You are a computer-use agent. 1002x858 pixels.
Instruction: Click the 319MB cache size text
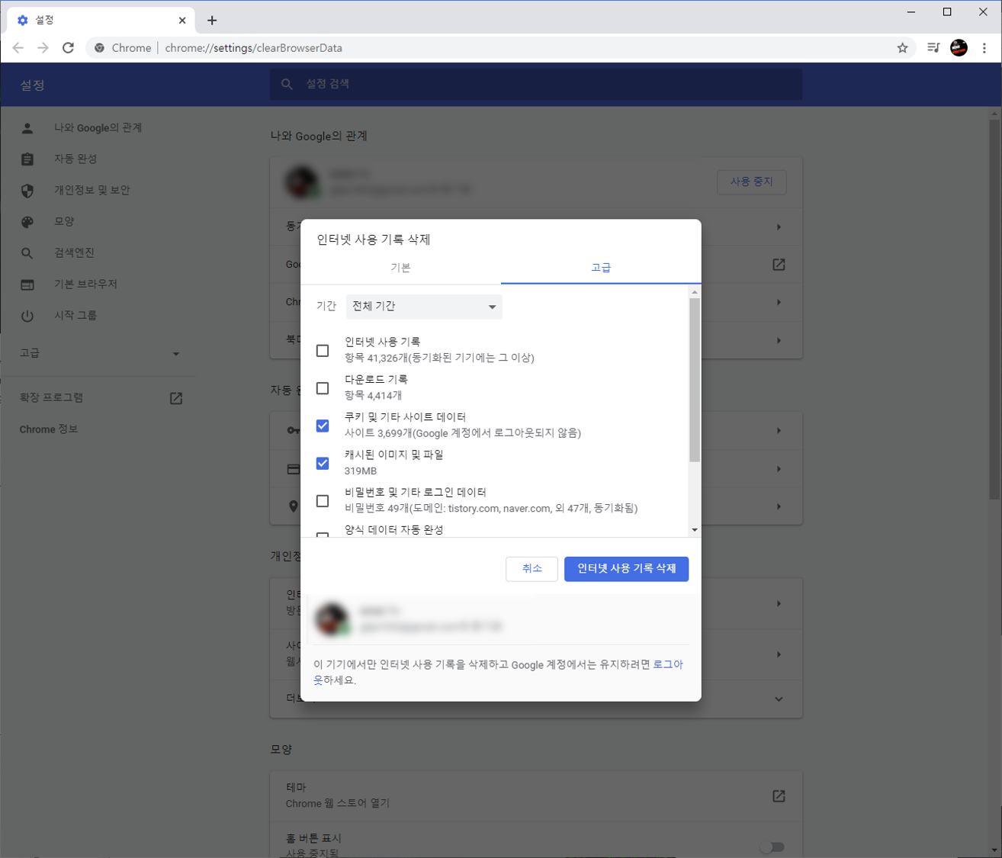tap(361, 471)
